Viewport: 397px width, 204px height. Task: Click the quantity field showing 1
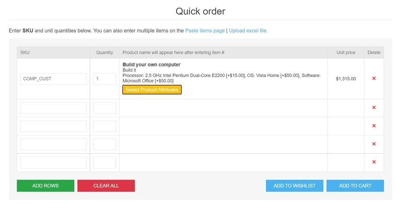click(105, 79)
